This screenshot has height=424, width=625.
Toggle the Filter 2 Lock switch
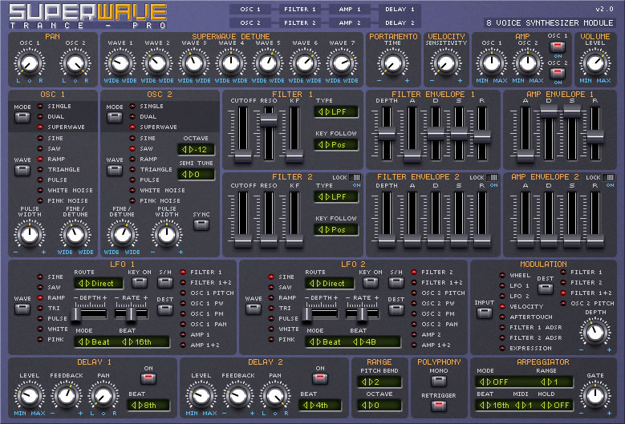tap(355, 178)
